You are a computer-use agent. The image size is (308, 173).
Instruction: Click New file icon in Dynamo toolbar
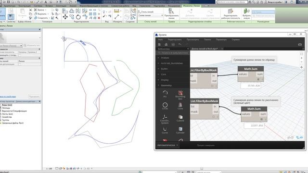click(159, 45)
